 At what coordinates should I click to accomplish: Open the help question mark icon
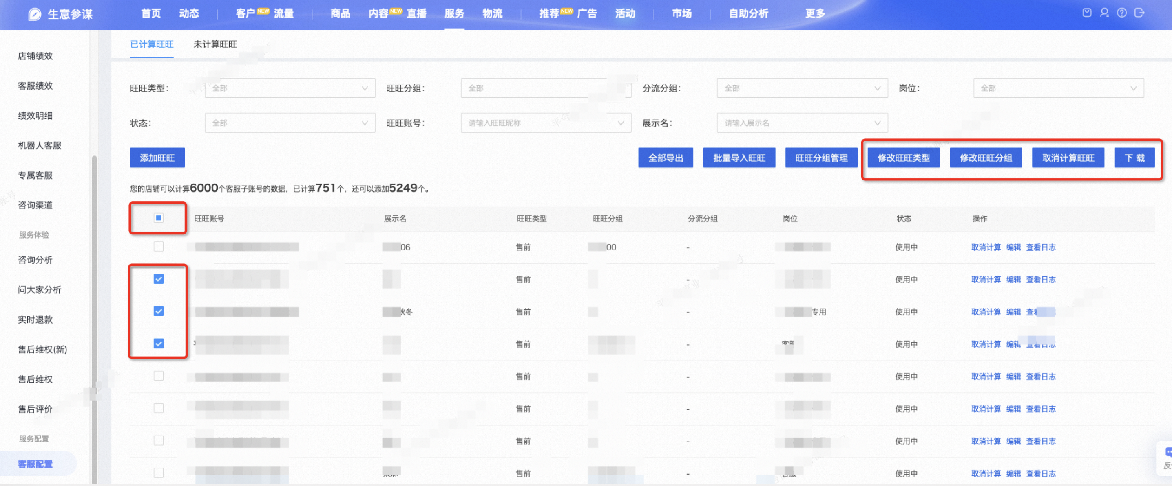point(1121,13)
